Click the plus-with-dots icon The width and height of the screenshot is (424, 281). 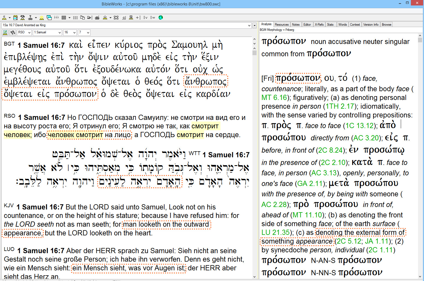point(138,17)
